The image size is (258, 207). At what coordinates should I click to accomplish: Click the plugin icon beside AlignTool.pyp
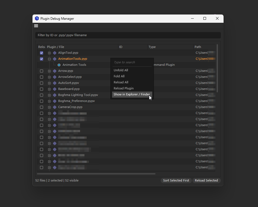(x=55, y=53)
